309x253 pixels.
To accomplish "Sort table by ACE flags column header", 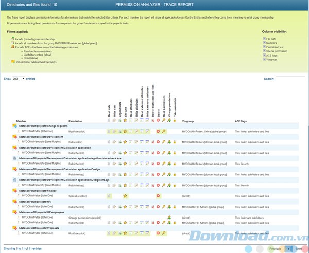I will pos(242,121).
